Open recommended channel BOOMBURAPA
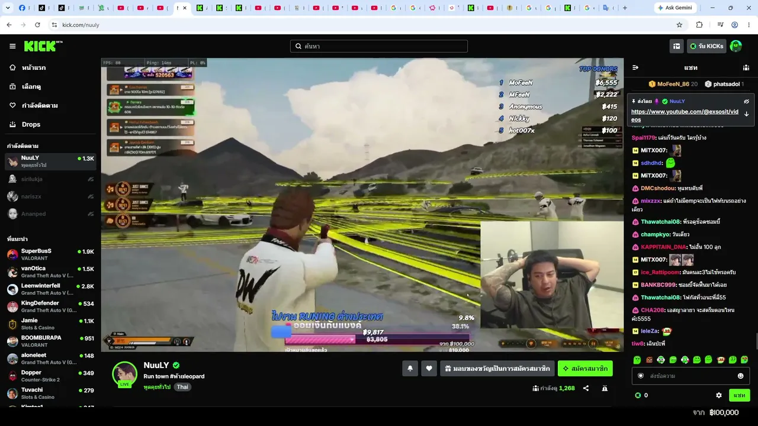Screen dimensions: 758x426 click(50, 341)
